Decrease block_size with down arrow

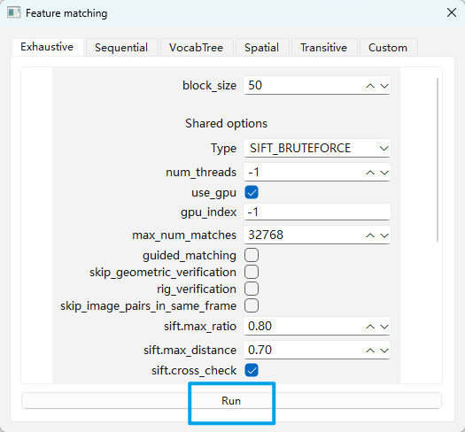tap(384, 86)
